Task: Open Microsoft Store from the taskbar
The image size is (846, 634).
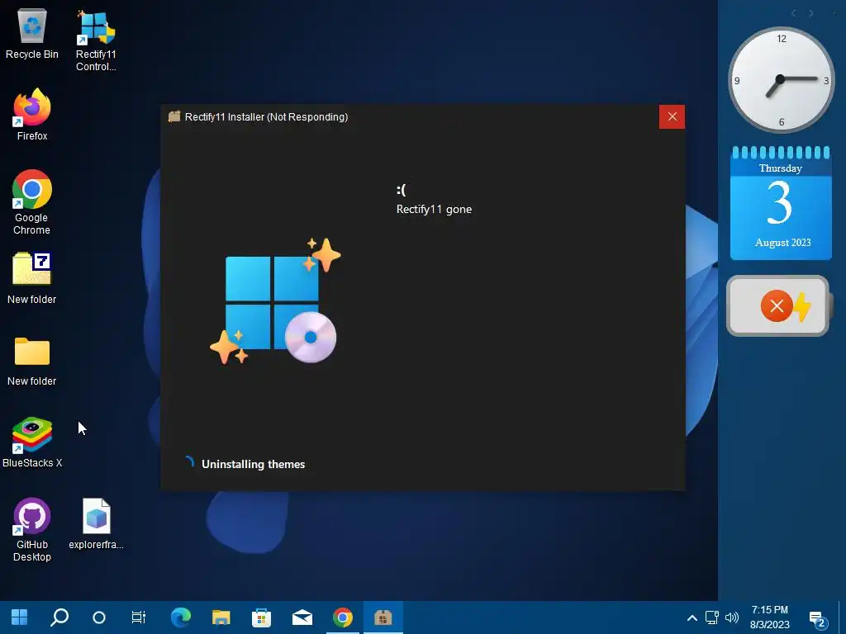Action: (262, 617)
